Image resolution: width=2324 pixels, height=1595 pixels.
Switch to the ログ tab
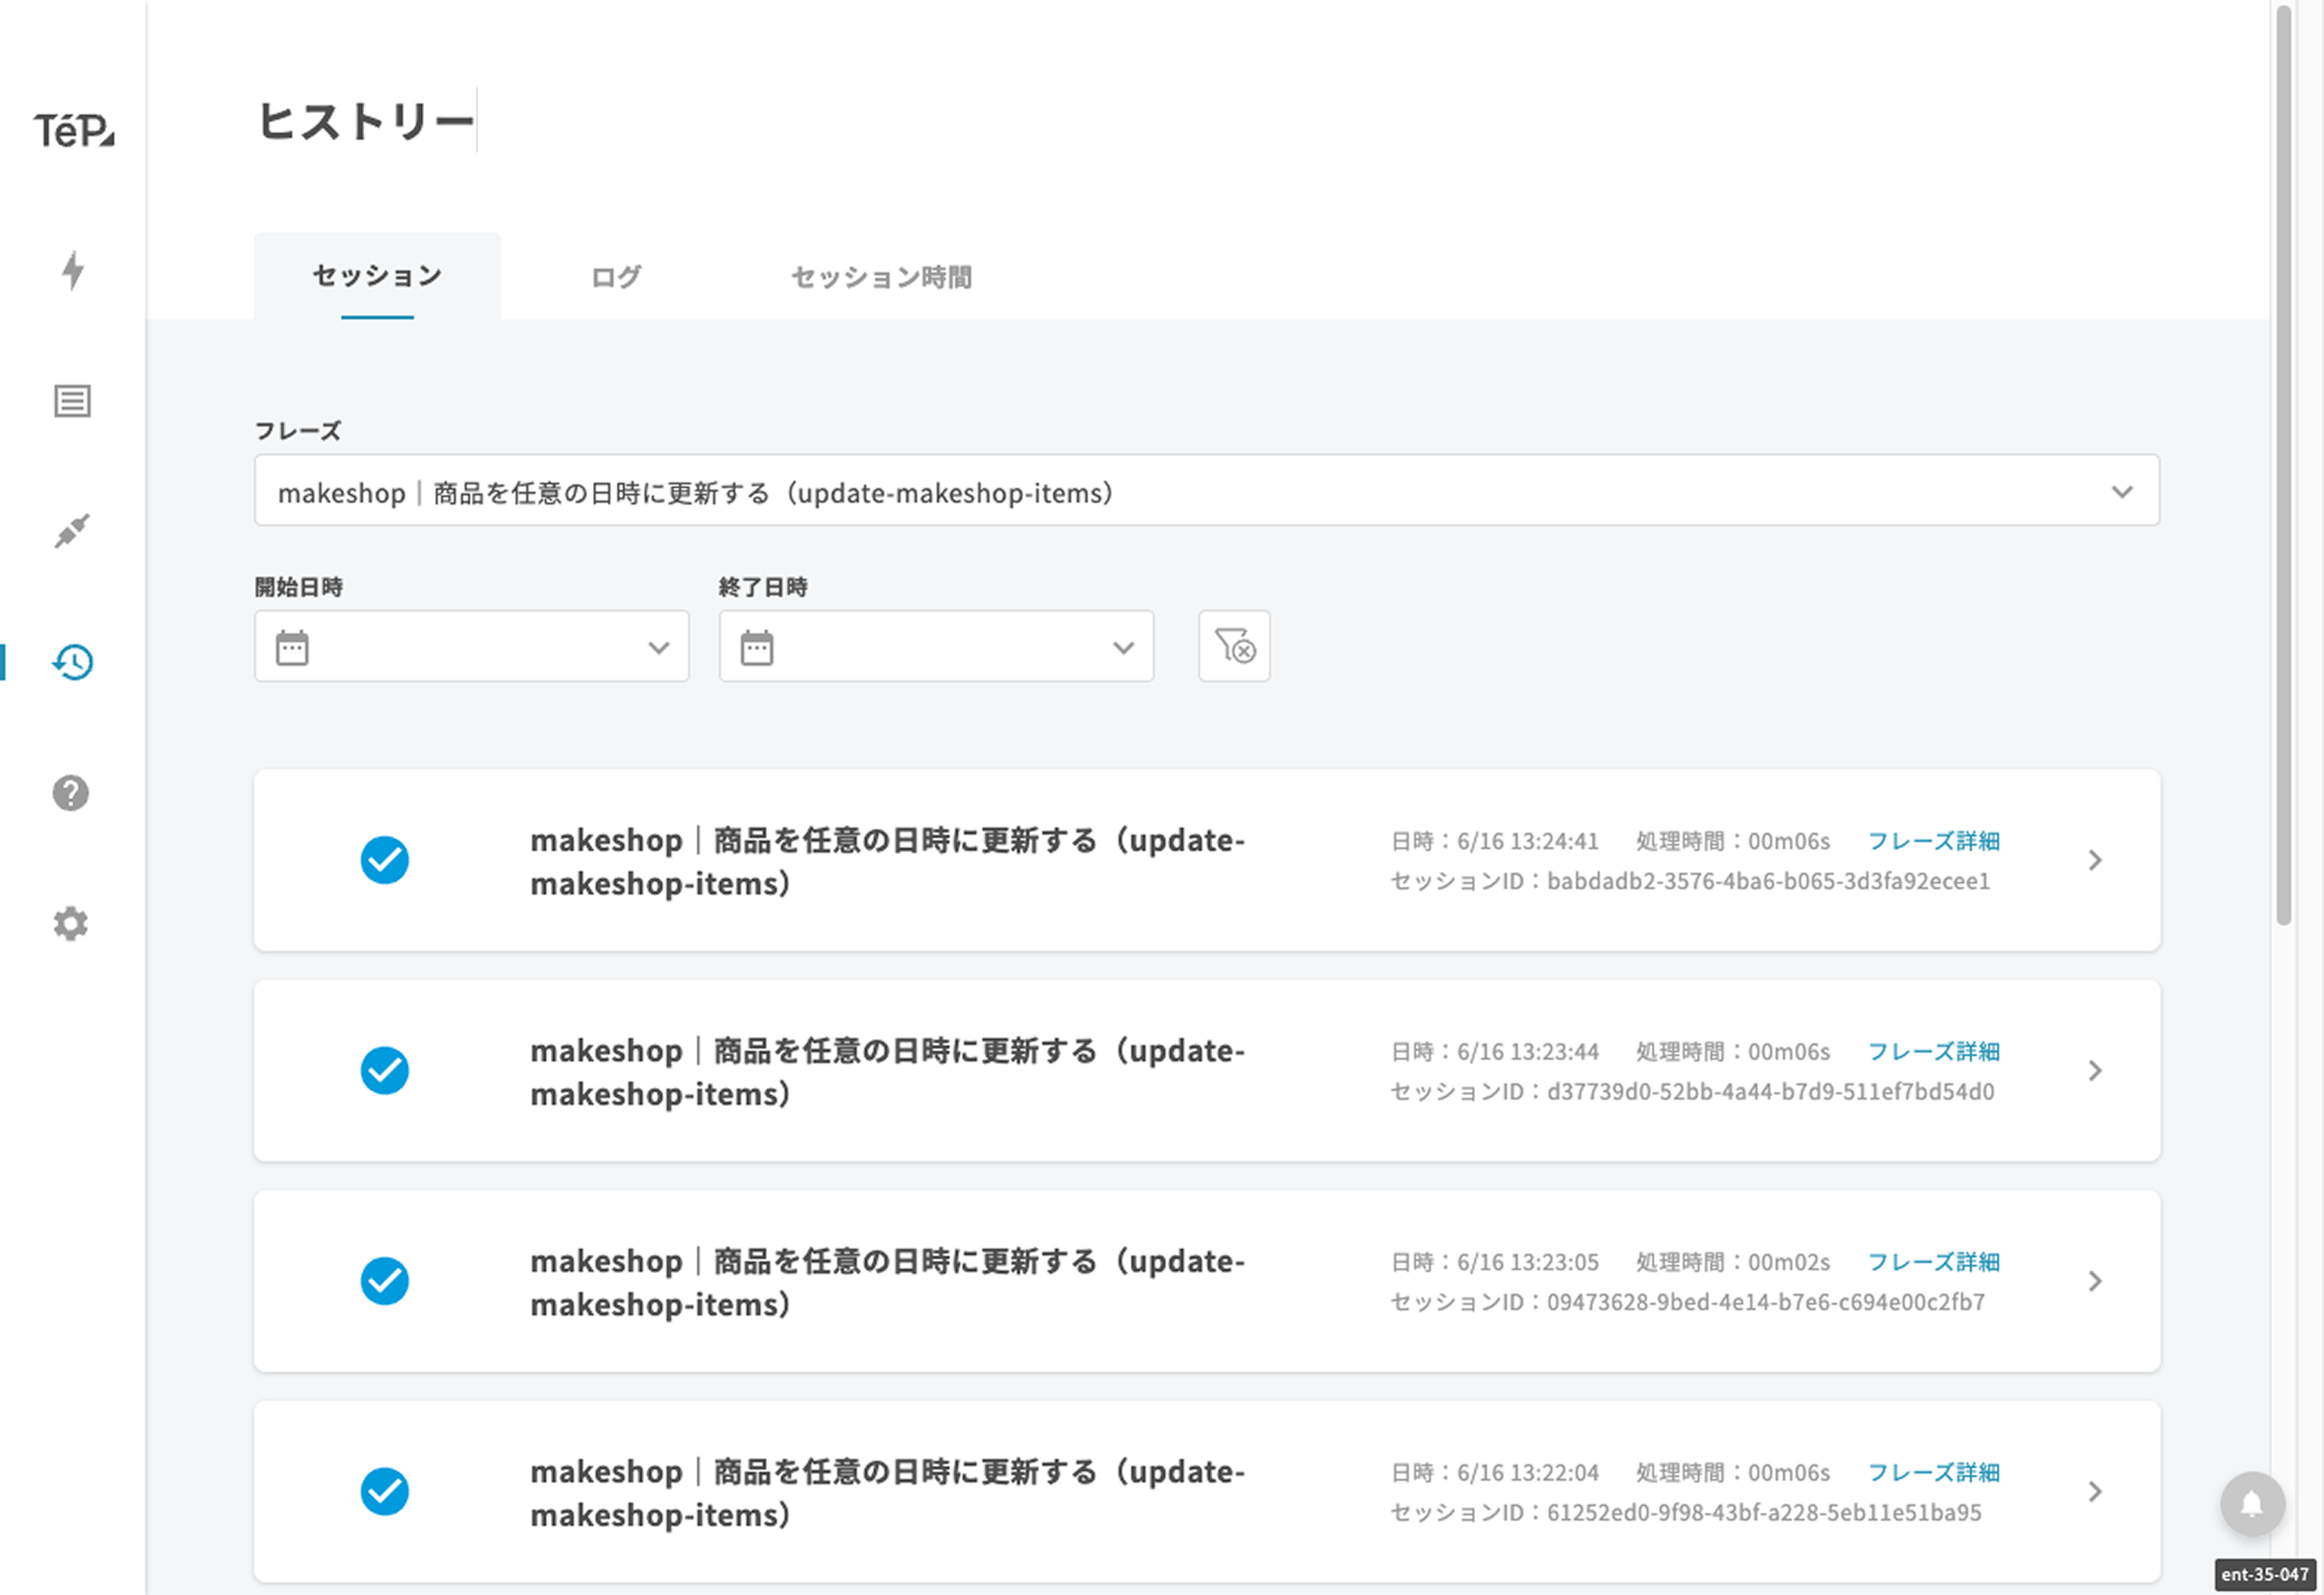(616, 277)
